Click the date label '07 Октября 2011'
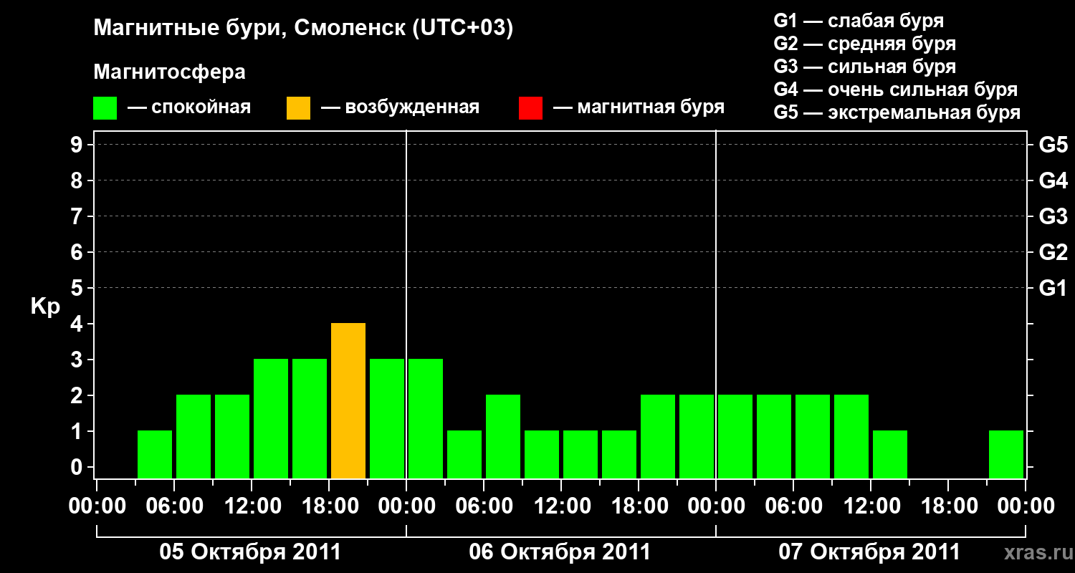 pos(869,552)
